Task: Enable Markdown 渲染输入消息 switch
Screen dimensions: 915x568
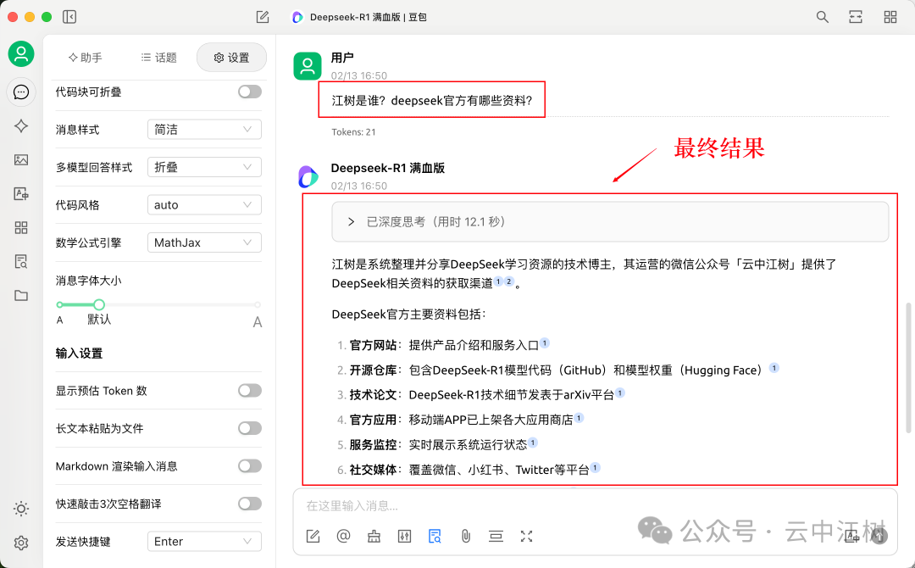Action: tap(250, 465)
